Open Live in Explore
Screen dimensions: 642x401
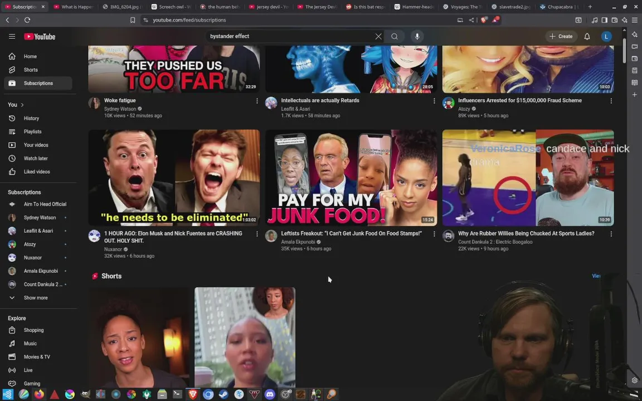tap(38, 370)
